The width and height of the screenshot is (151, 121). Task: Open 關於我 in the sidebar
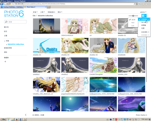pyautogui.click(x=6, y=27)
